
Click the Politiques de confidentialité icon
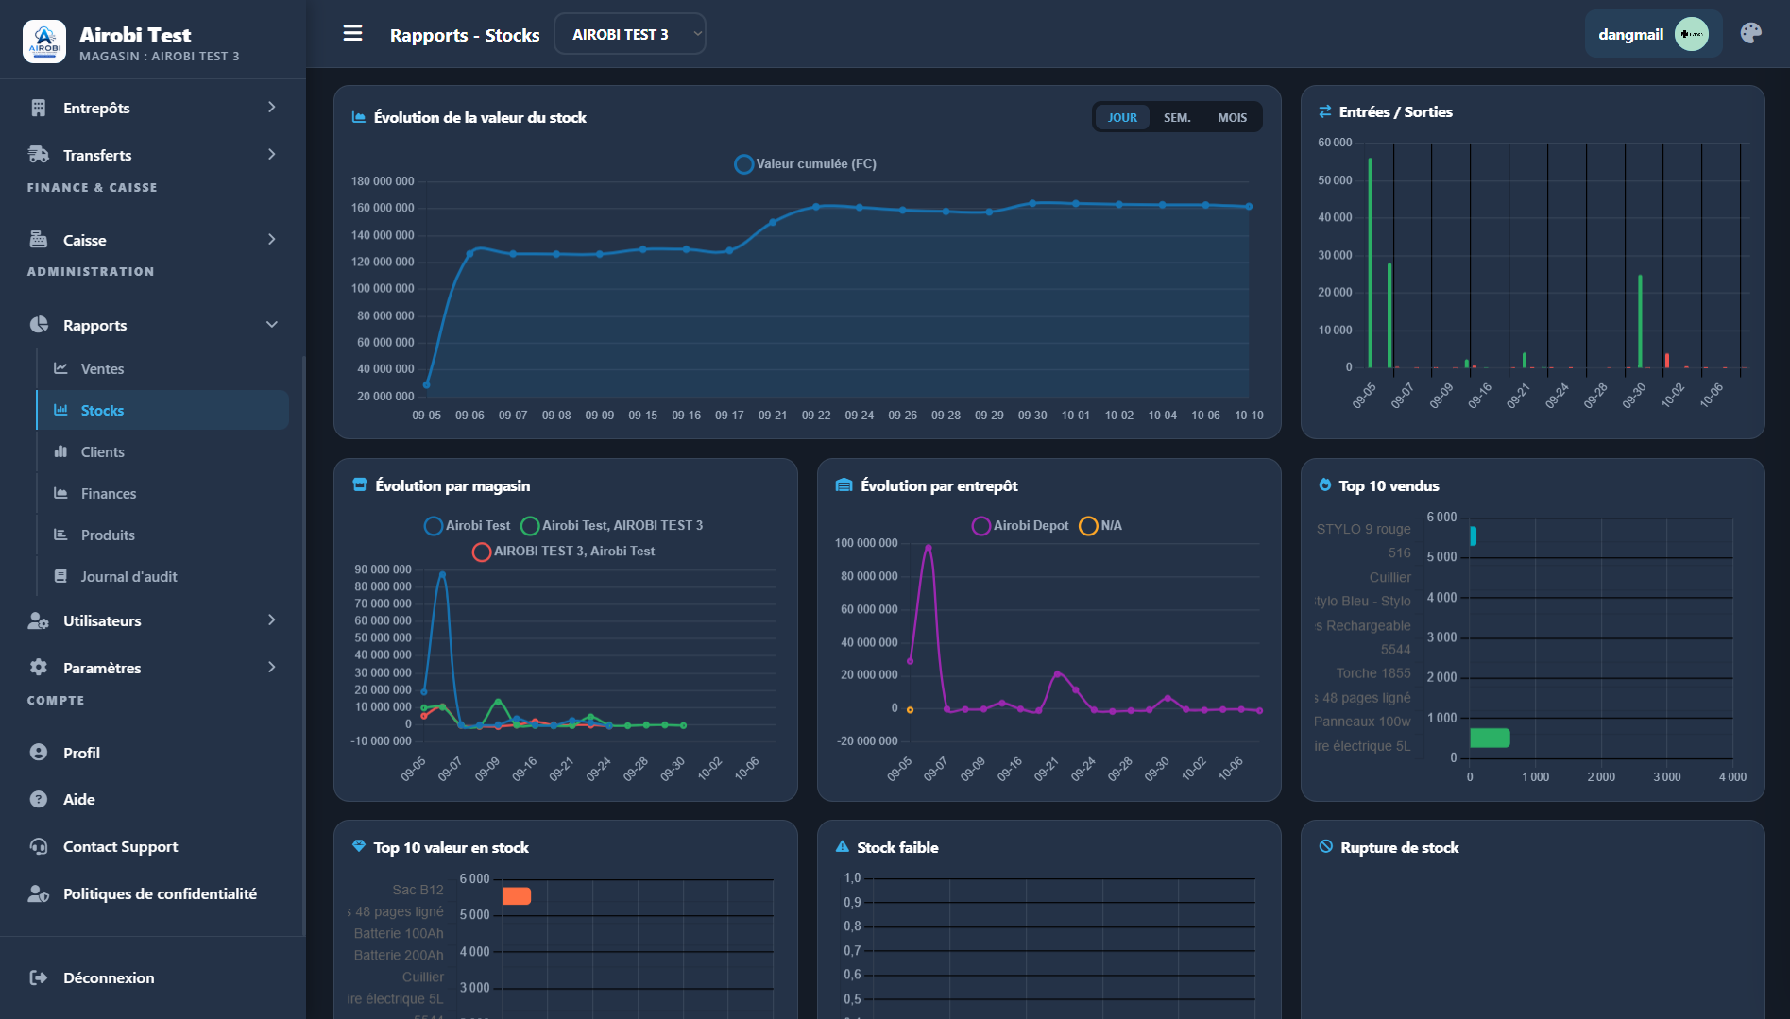[39, 893]
